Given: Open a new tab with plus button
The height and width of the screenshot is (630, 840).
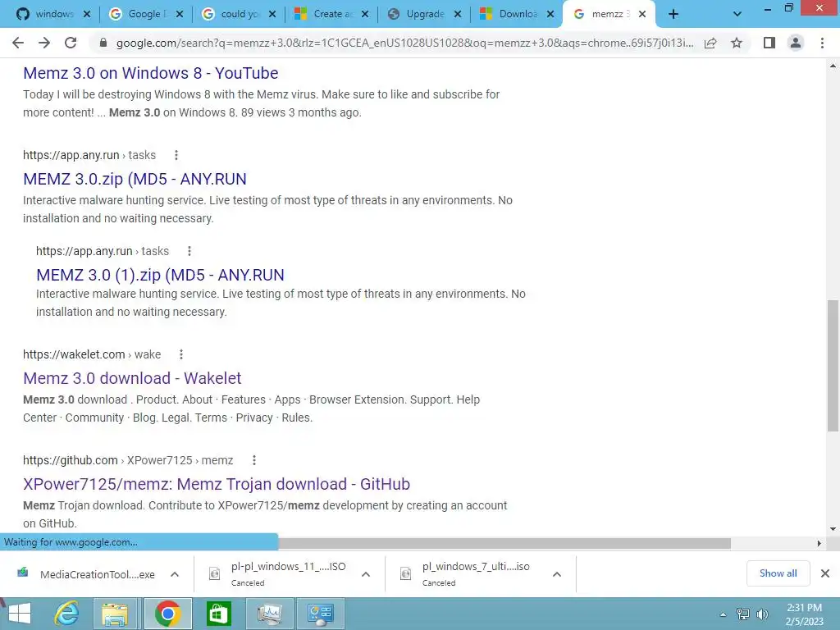Looking at the screenshot, I should [x=673, y=15].
